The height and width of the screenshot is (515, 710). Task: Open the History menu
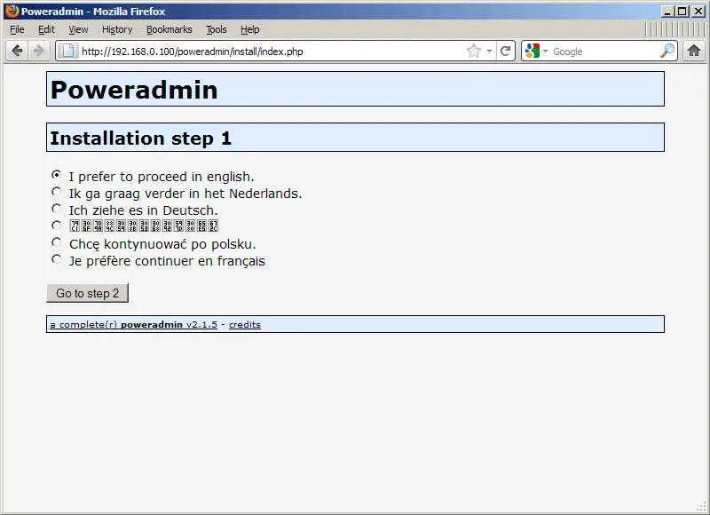[x=117, y=29]
